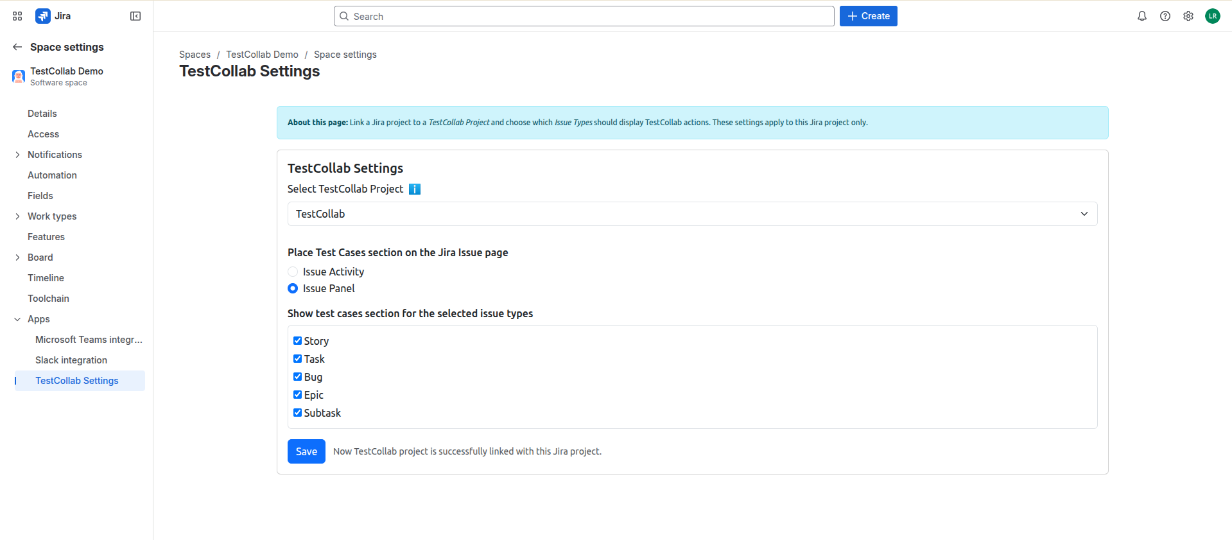Open Board settings item
The height and width of the screenshot is (540, 1232).
click(40, 257)
